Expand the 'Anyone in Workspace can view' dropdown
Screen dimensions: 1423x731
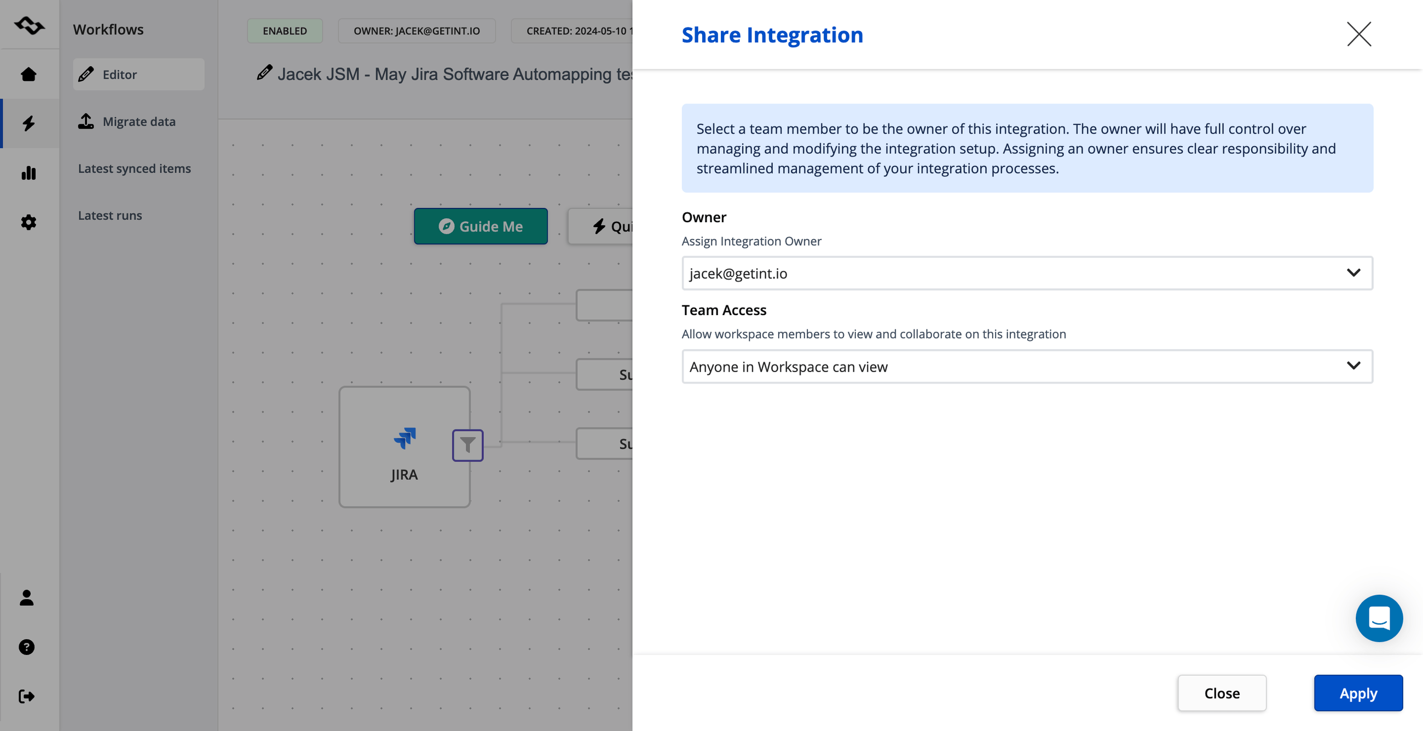pyautogui.click(x=1027, y=366)
